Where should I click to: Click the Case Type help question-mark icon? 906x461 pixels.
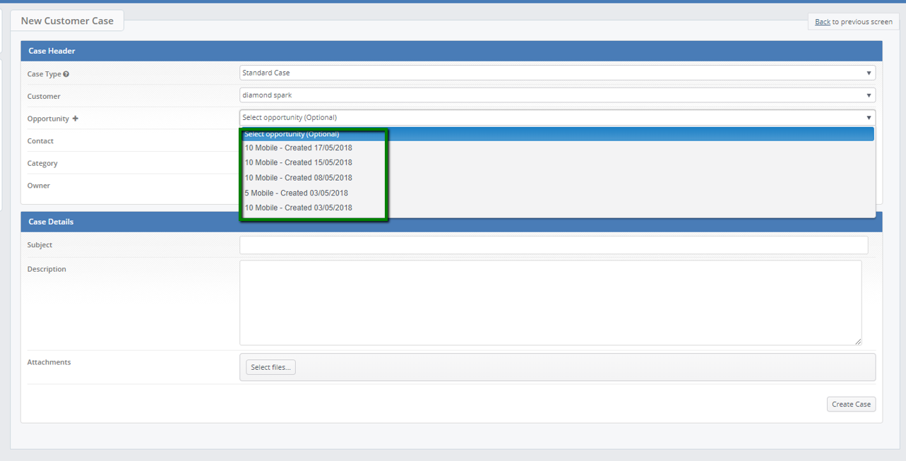pyautogui.click(x=66, y=74)
